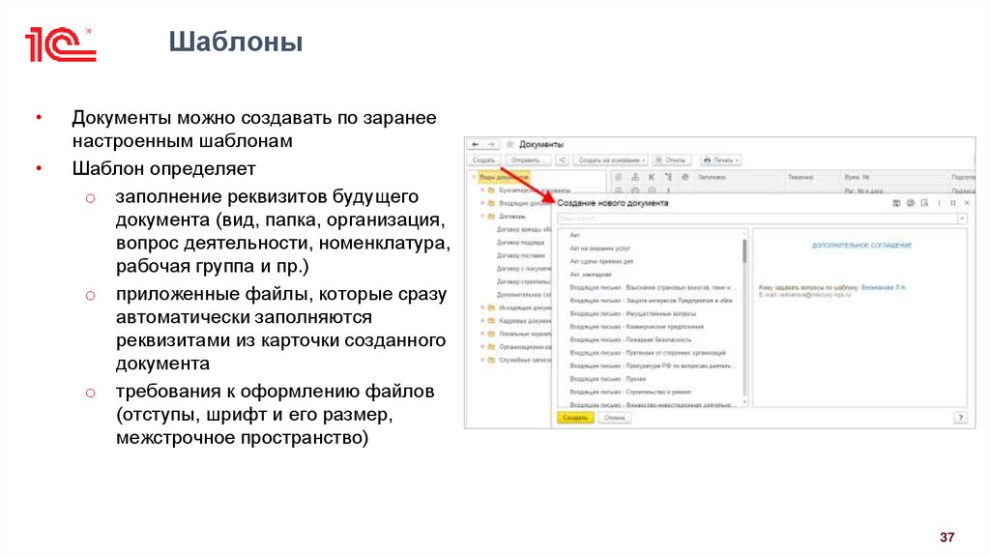990x555 pixels.
Task: Click the Создать toolbar button in Документы window
Action: [x=484, y=161]
